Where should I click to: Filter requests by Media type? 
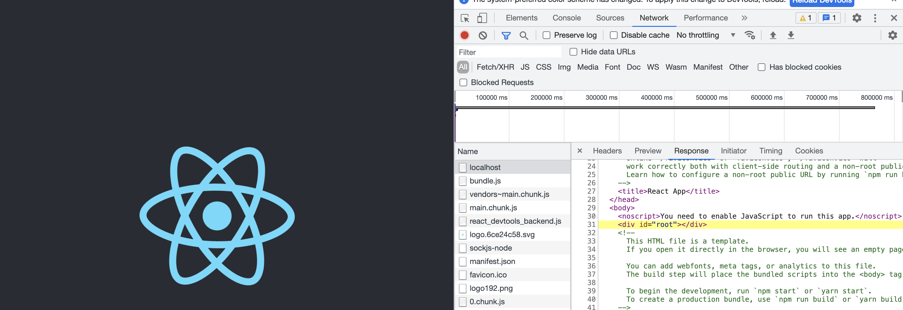pos(587,67)
